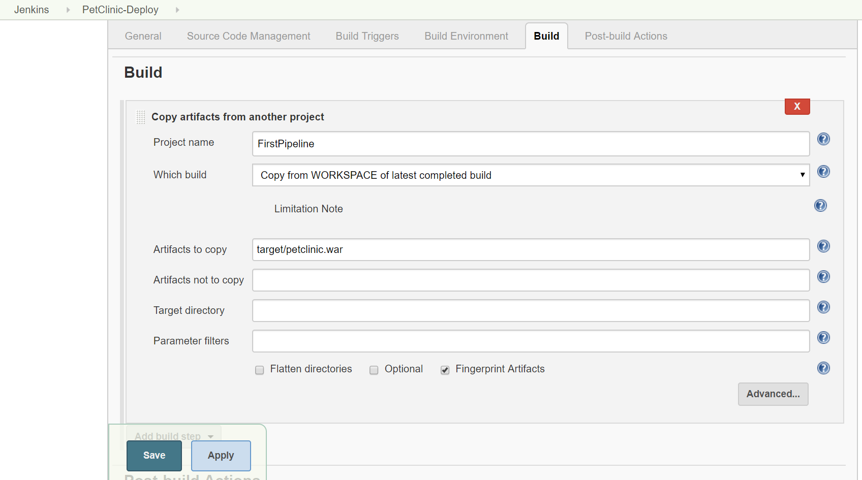The height and width of the screenshot is (480, 862).
Task: Open the Which build dropdown
Action: [531, 175]
